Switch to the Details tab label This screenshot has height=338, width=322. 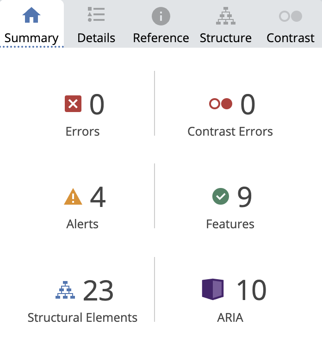(96, 38)
